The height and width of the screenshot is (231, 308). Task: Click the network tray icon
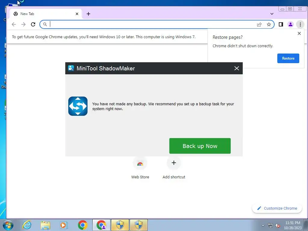coord(270,225)
